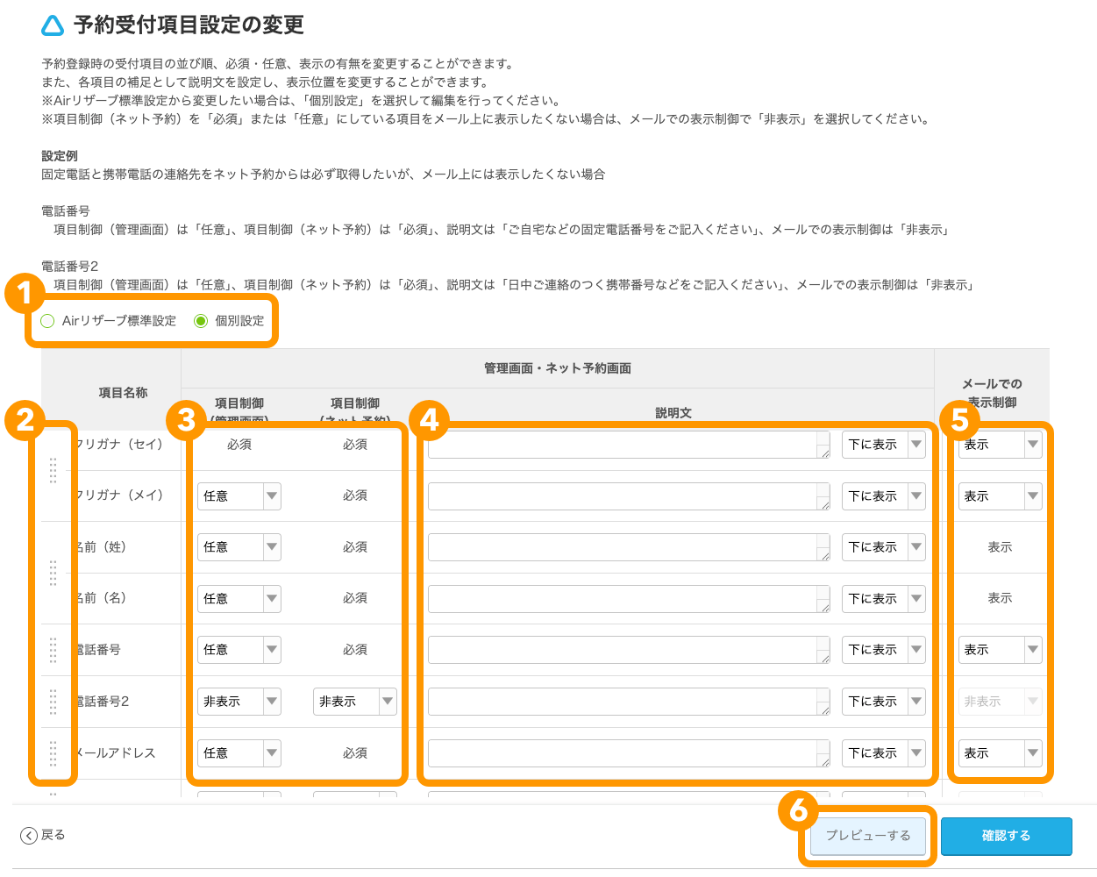
Task: Click the mail 表示 text in 名前（名） row
Action: 1001,598
